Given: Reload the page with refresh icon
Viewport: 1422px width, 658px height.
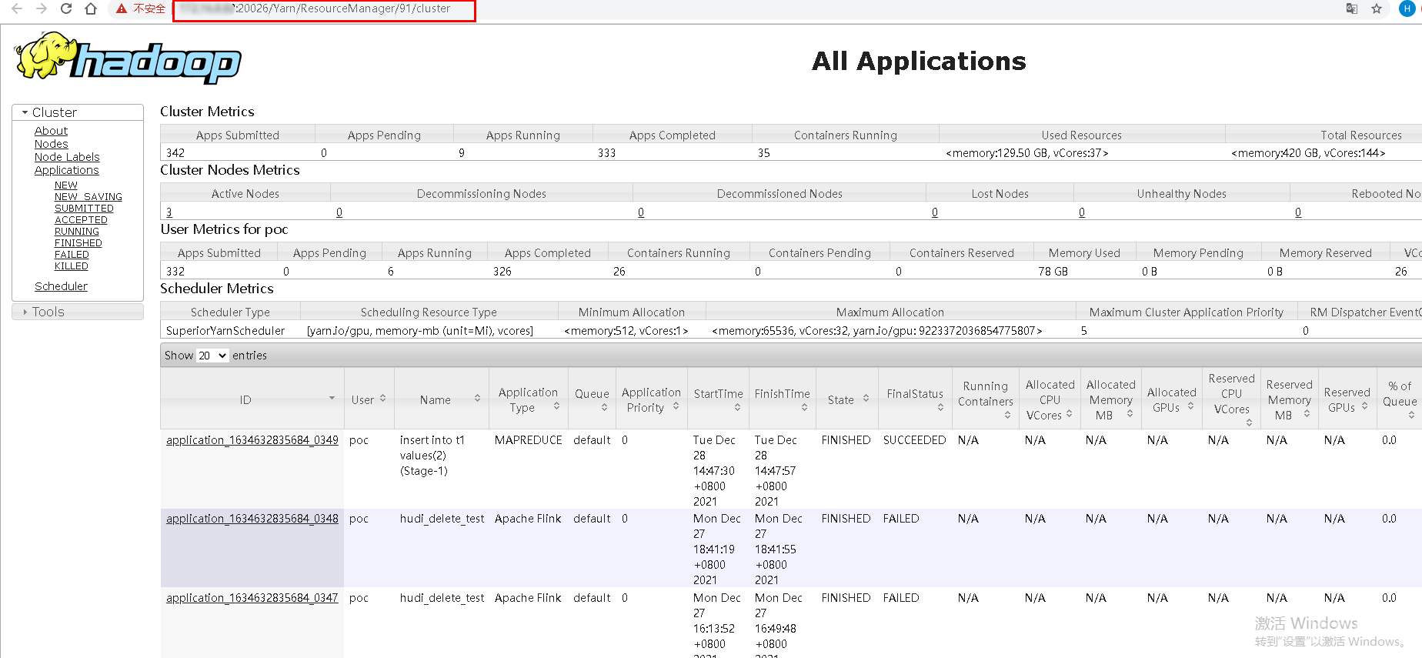Looking at the screenshot, I should [66, 8].
